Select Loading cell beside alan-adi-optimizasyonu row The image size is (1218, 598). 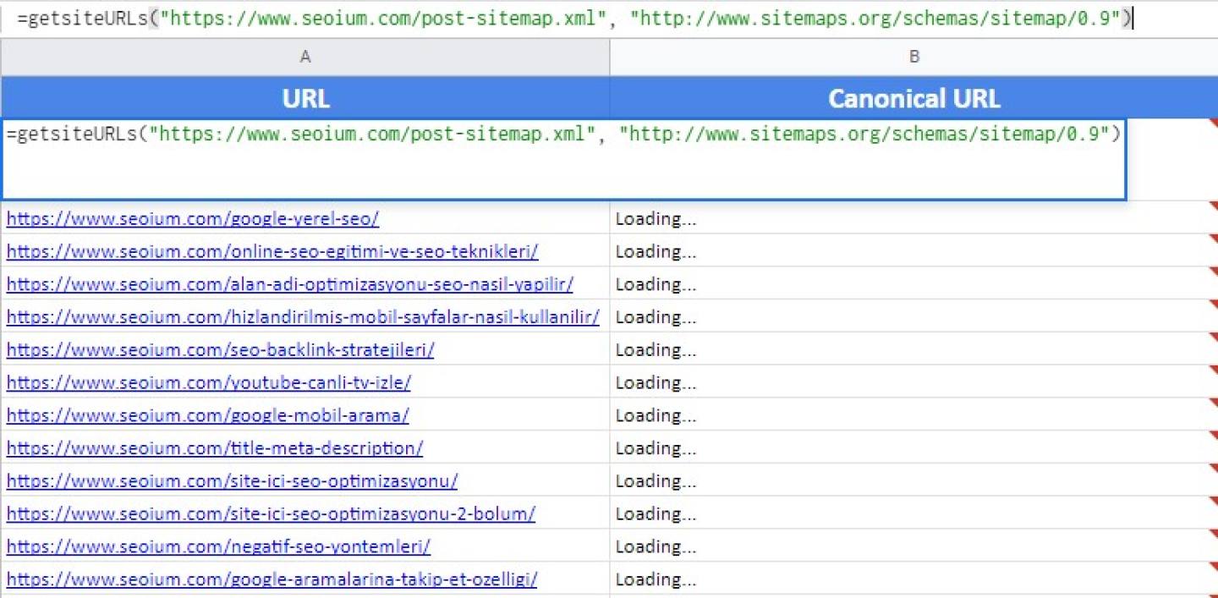pos(914,284)
